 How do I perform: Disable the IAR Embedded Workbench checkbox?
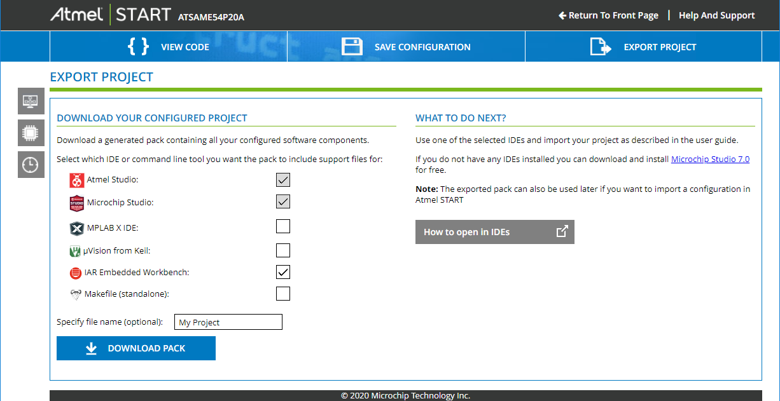[x=283, y=272]
